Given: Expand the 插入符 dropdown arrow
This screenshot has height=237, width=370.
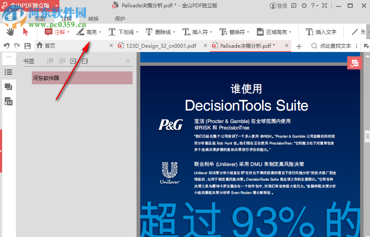Looking at the screenshot, I should point(211,32).
